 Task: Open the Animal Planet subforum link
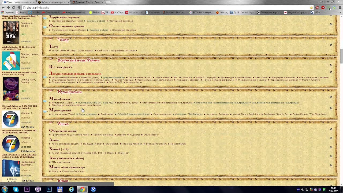click(162, 77)
